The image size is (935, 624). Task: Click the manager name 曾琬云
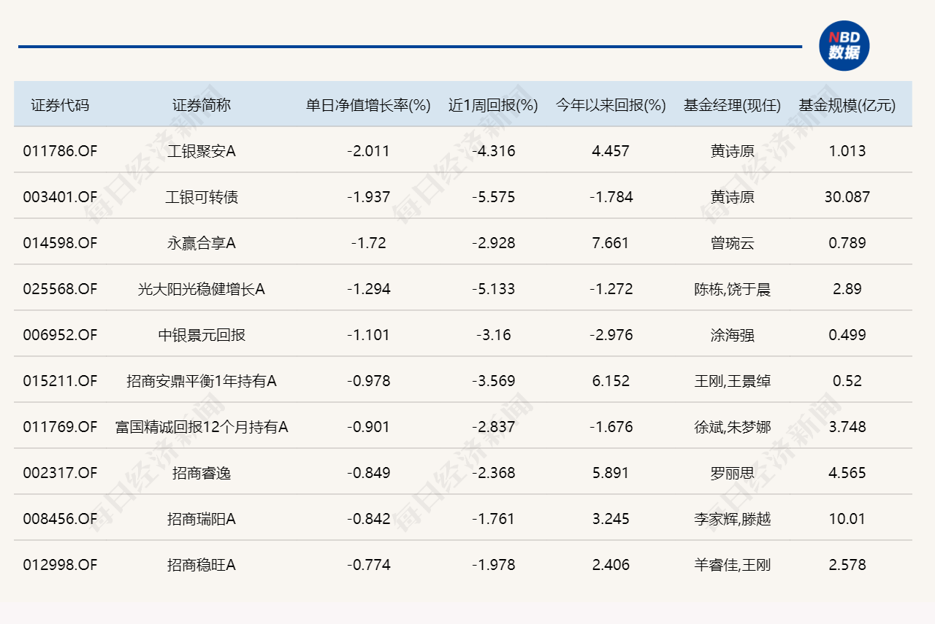[733, 243]
